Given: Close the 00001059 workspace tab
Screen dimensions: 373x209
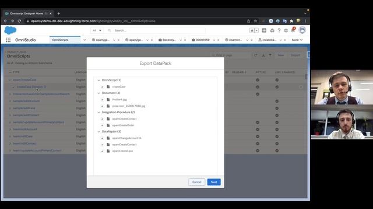Looking at the screenshot, I should pyautogui.click(x=219, y=40).
